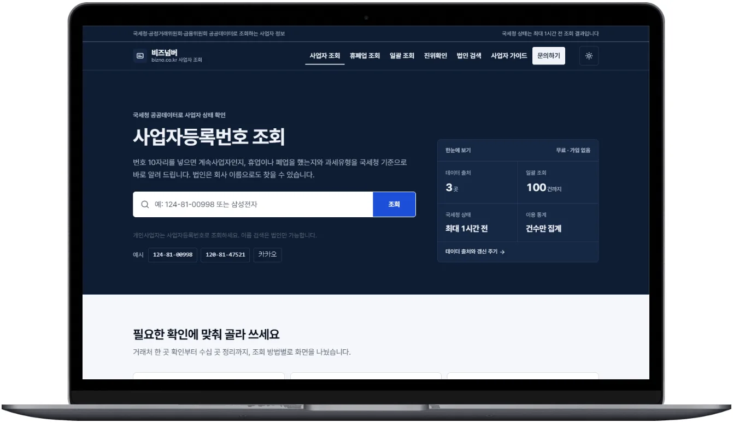Click the magnifier icon in search box
This screenshot has height=423, width=733.
tap(145, 205)
